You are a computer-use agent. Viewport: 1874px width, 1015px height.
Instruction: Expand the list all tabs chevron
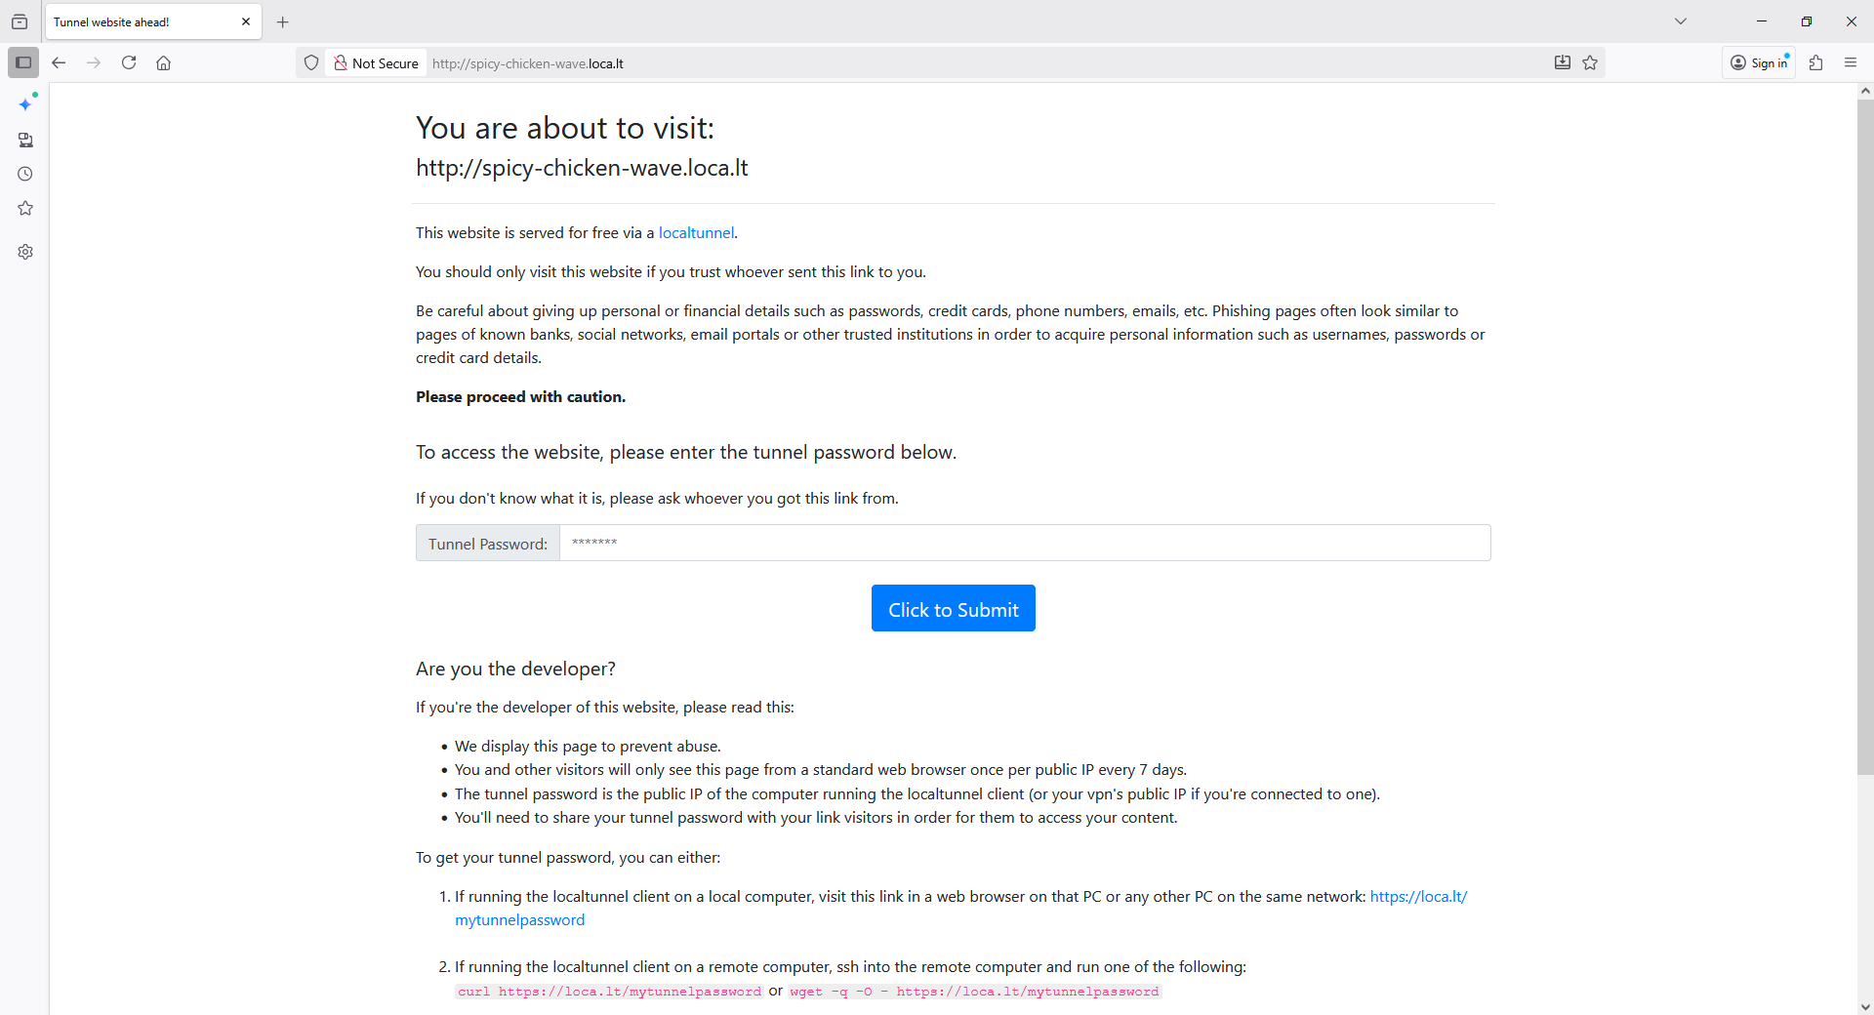click(1681, 21)
